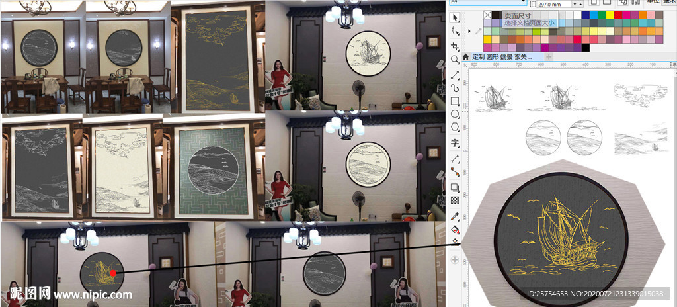The width and height of the screenshot is (677, 307).
Task: Open the Home welcome screen tab
Action: pos(465,57)
